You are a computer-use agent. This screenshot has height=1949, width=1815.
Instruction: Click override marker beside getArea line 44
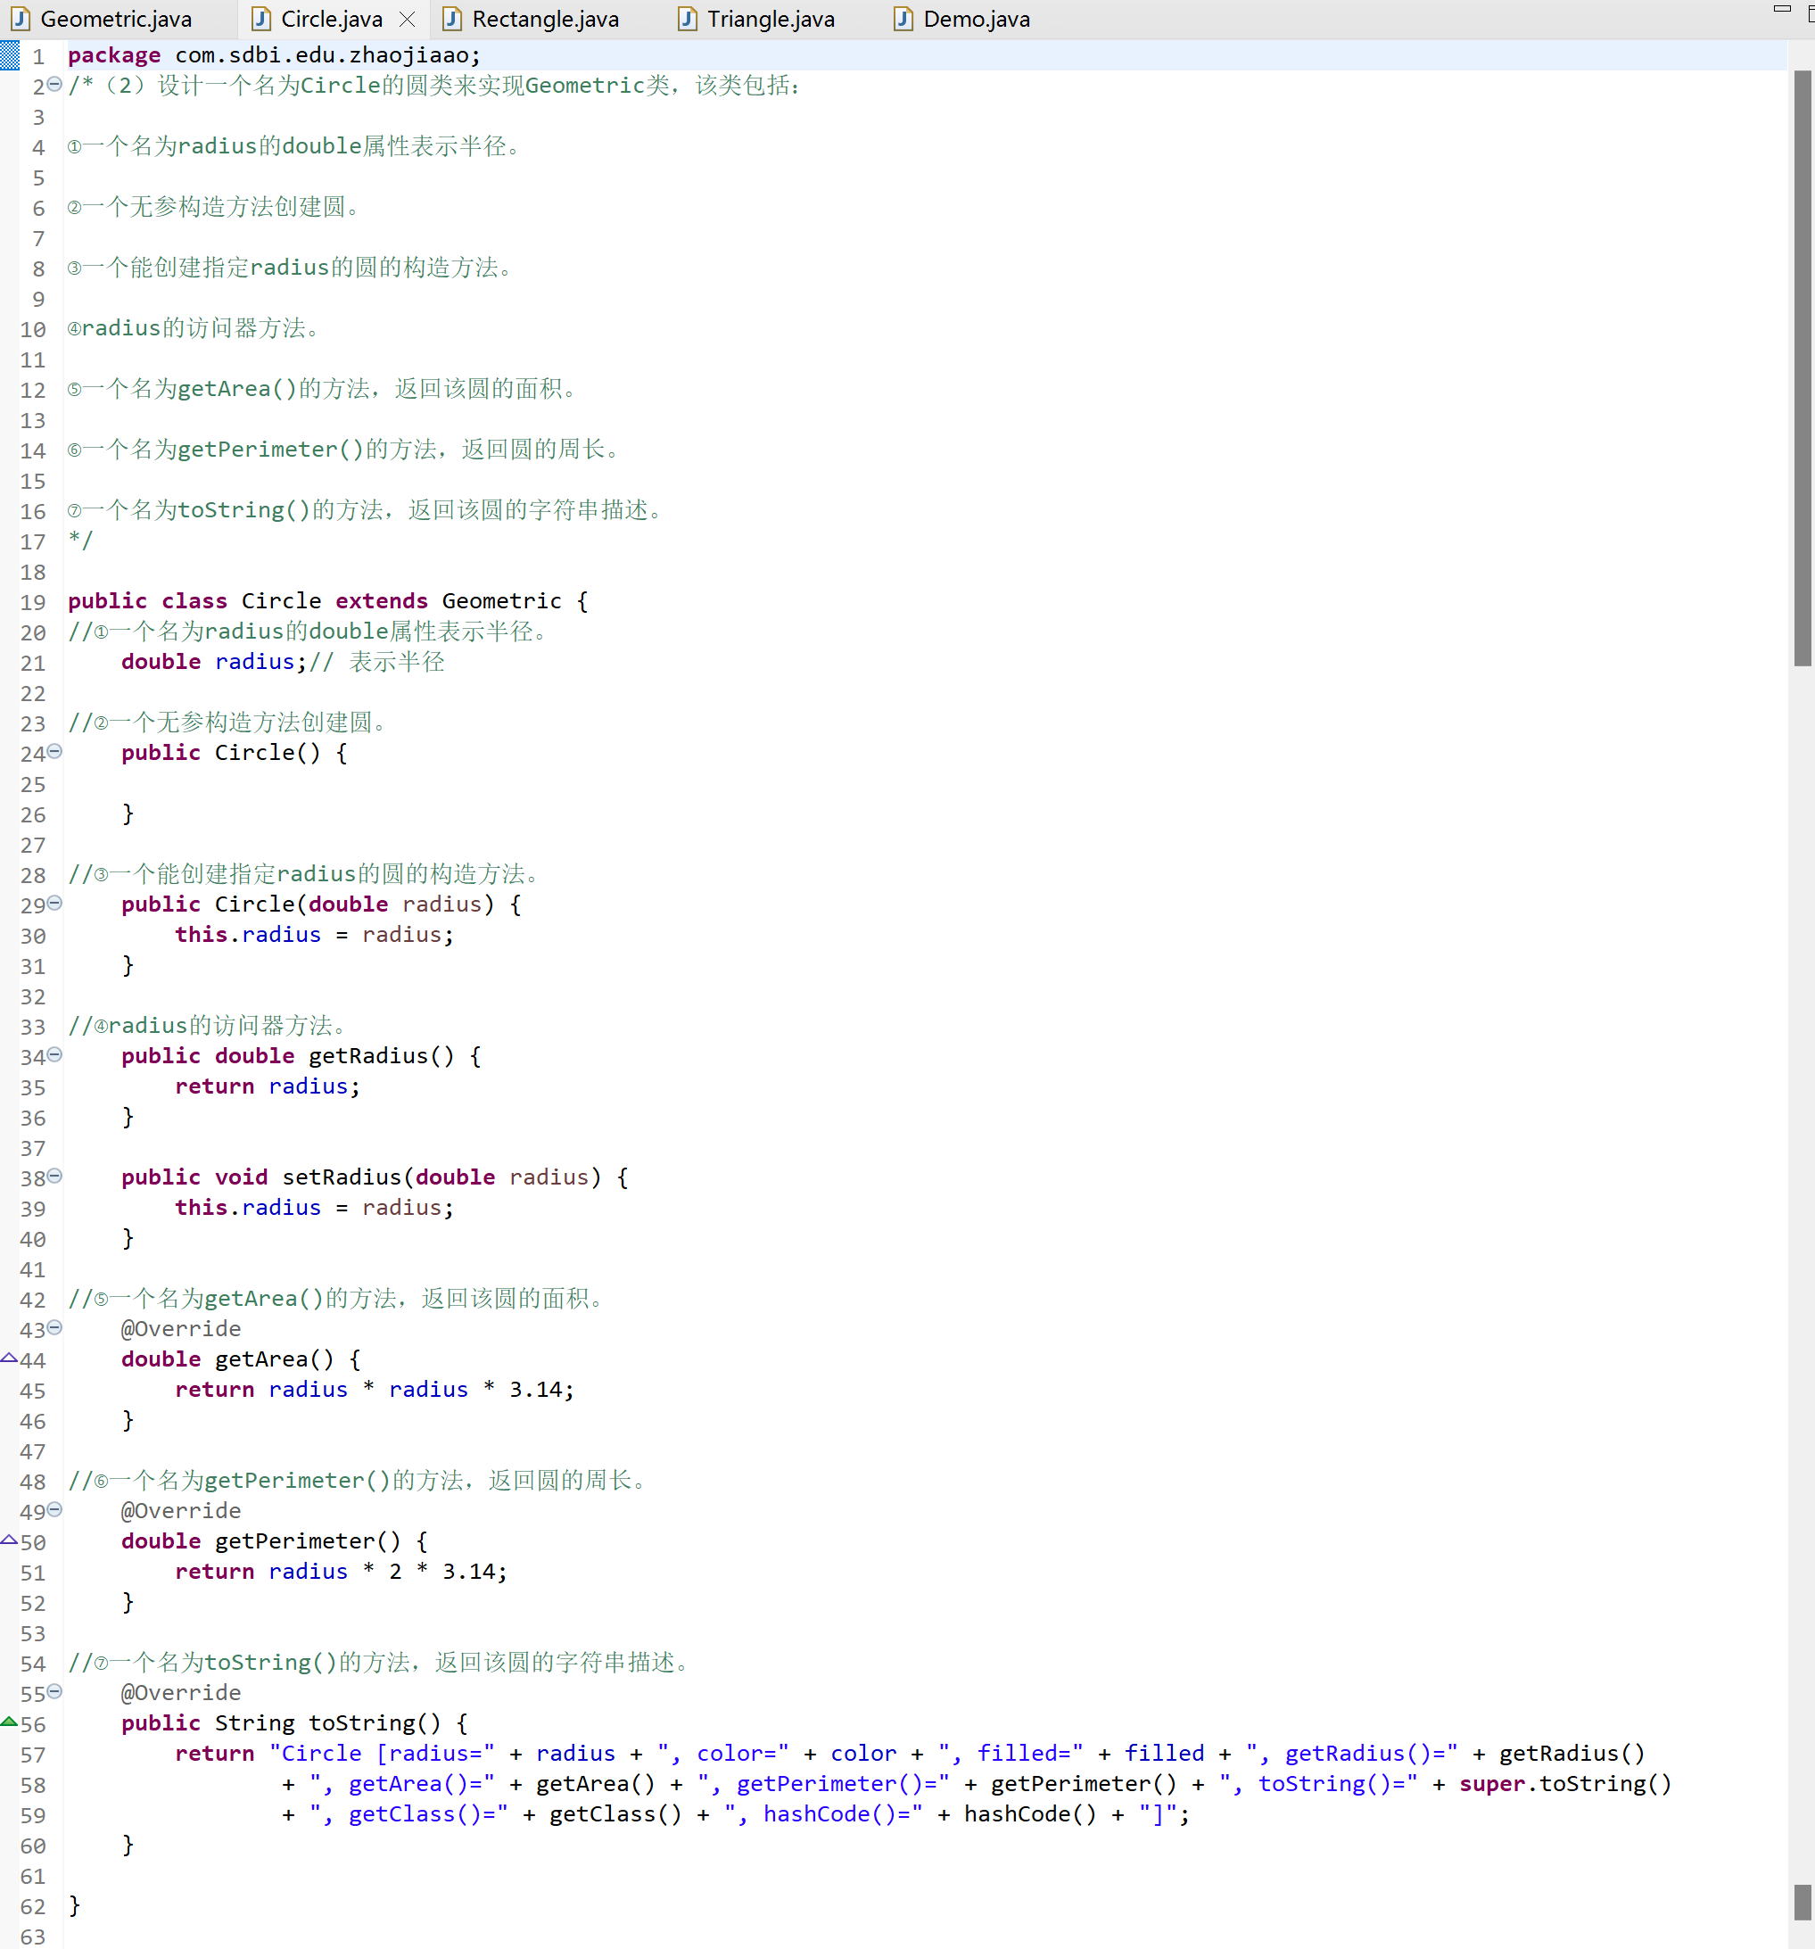[9, 1358]
